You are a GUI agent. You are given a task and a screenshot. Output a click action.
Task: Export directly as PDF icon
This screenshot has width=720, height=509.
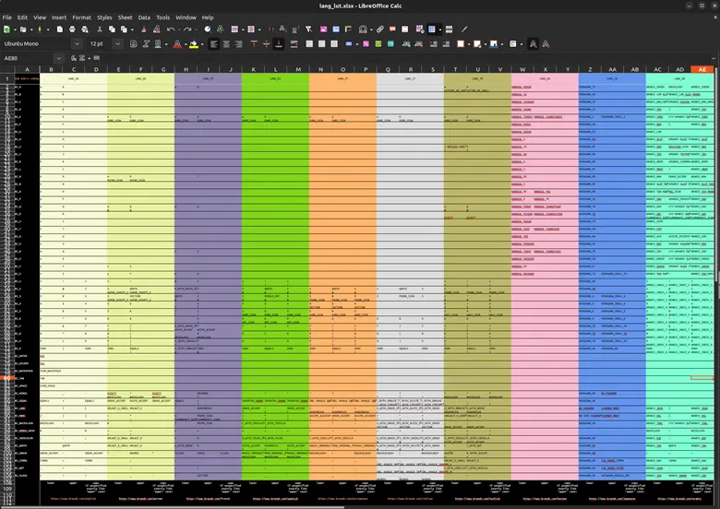coord(60,30)
